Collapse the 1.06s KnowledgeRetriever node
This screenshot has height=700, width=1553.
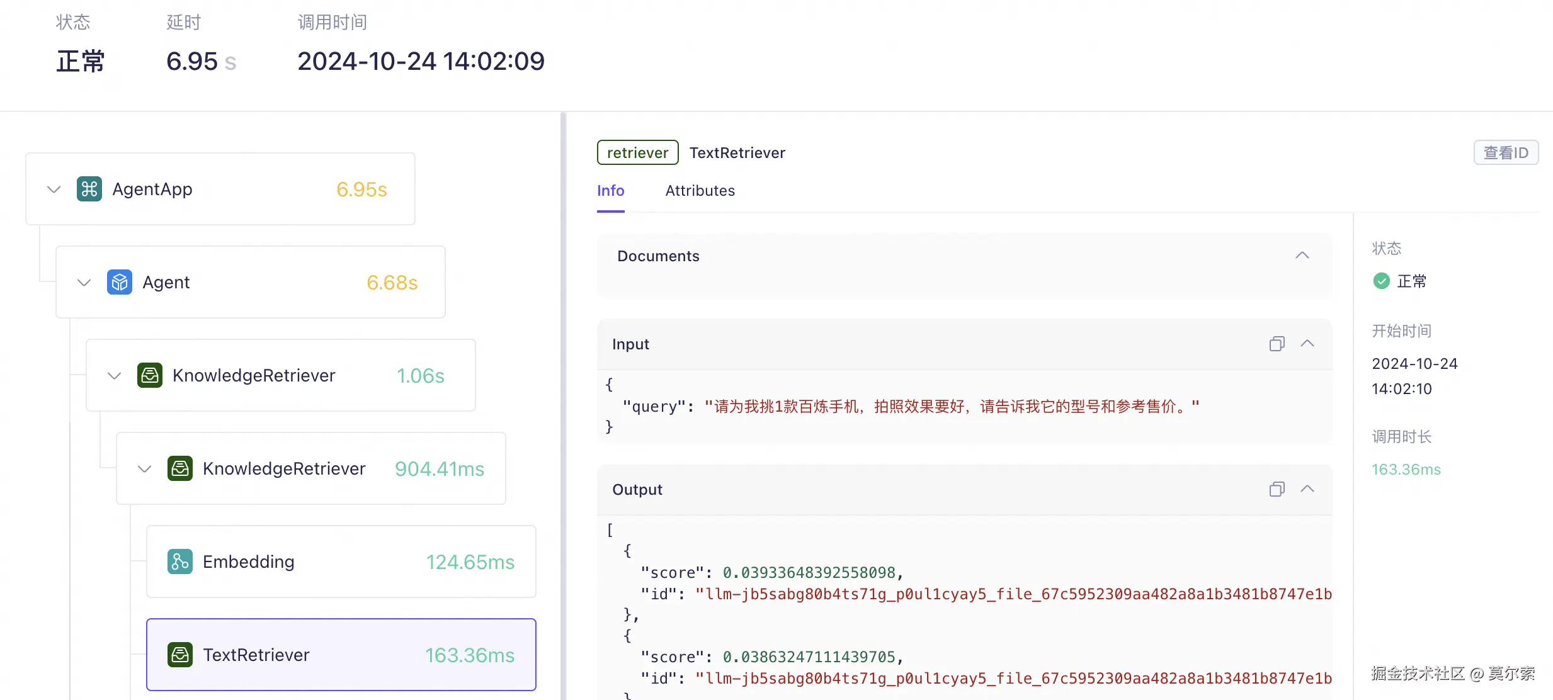114,375
